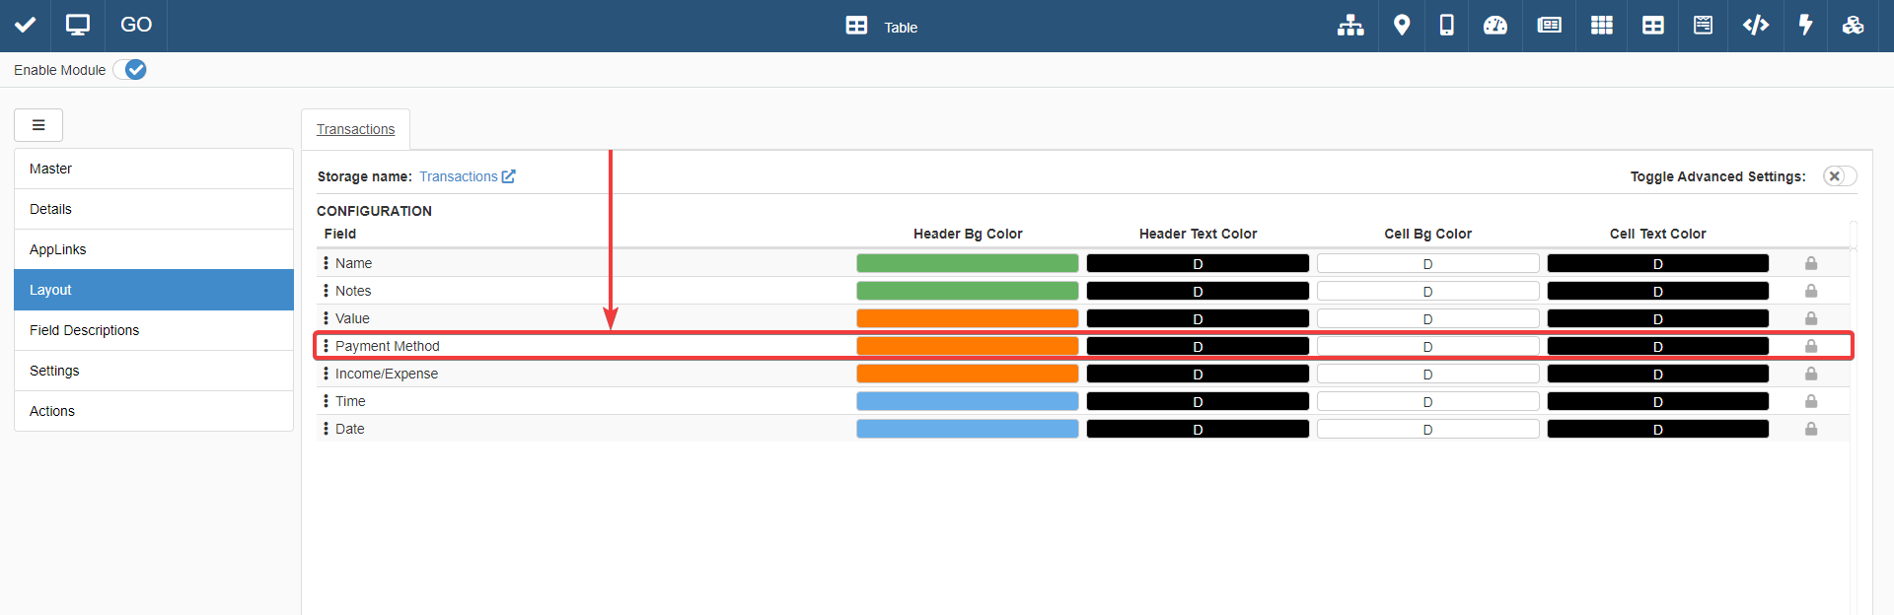Click the map location pin icon

pos(1401,26)
